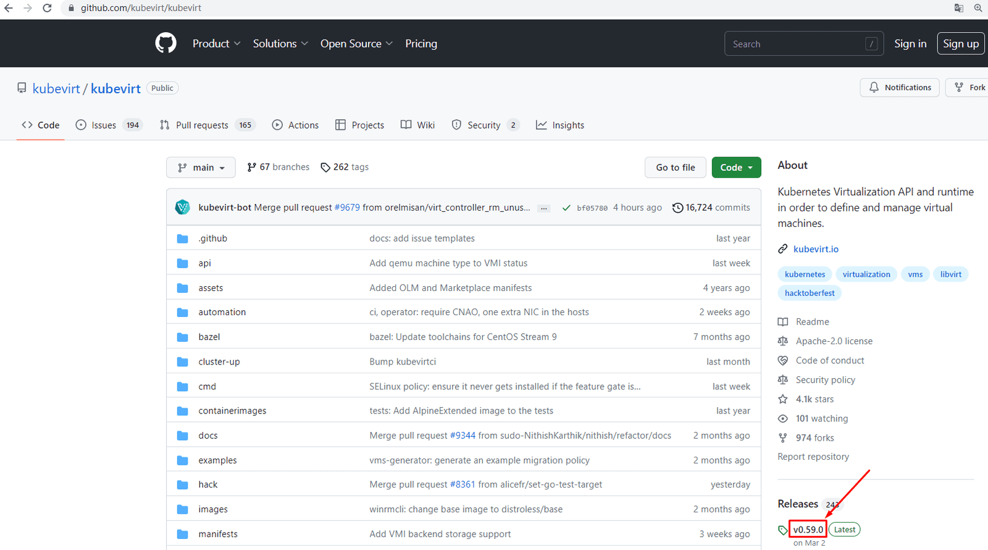Click the link chain icon near kubevirt.io
Viewport: 988px width, 550px height.
[x=783, y=249]
